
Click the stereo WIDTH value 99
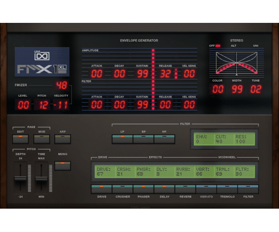(237, 89)
